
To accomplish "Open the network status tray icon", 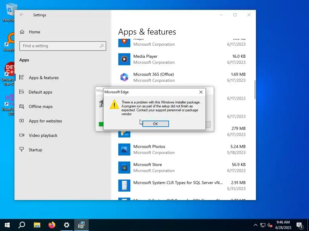I will click(263, 225).
